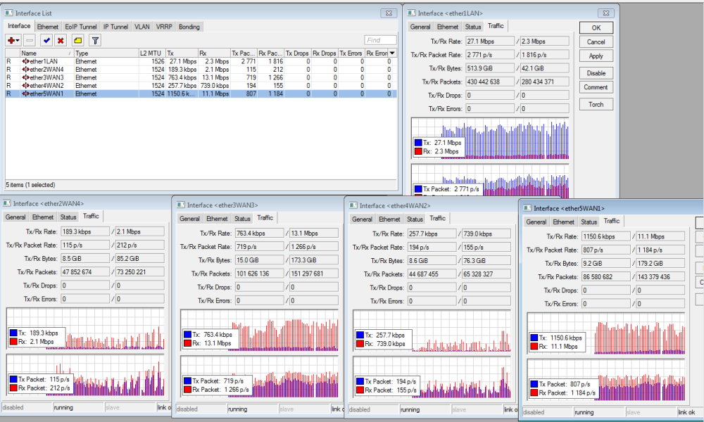This screenshot has height=422, width=704.
Task: Open General tab in ether4WAN2 window
Action: point(362,219)
